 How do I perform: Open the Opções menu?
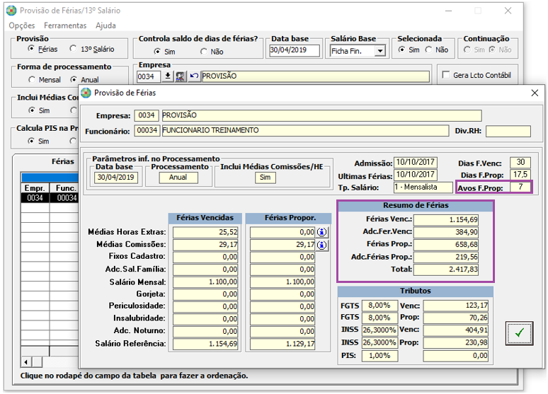point(22,25)
